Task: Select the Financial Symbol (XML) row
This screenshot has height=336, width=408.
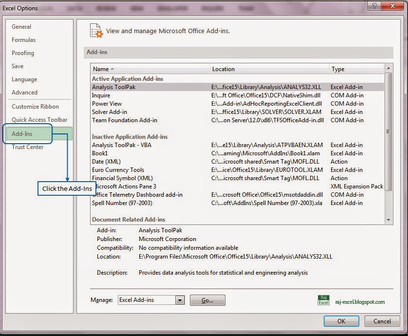Action: pyautogui.click(x=238, y=178)
